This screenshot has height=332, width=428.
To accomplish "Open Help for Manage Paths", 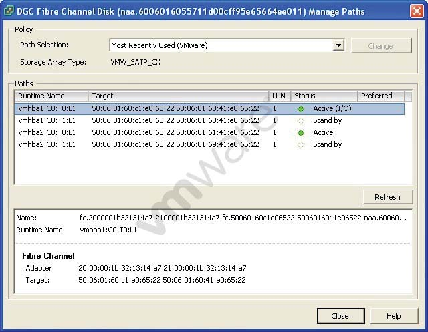I will click(394, 316).
